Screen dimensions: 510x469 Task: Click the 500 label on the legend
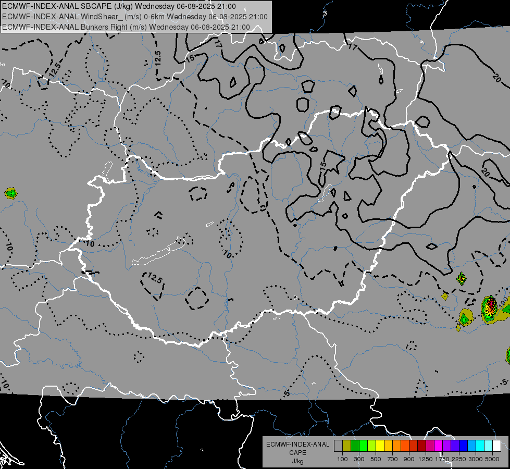[x=376, y=459]
